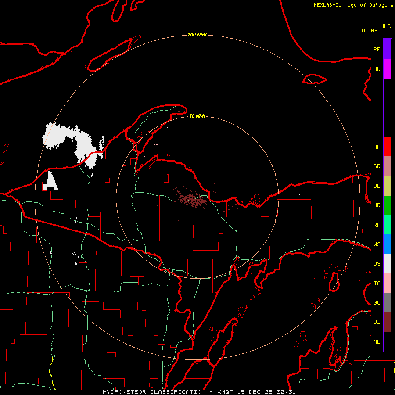
Task: Click the 50 NMI range ring label
Action: 197,116
